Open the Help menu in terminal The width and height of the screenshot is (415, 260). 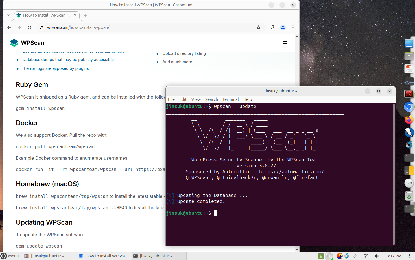tap(248, 99)
